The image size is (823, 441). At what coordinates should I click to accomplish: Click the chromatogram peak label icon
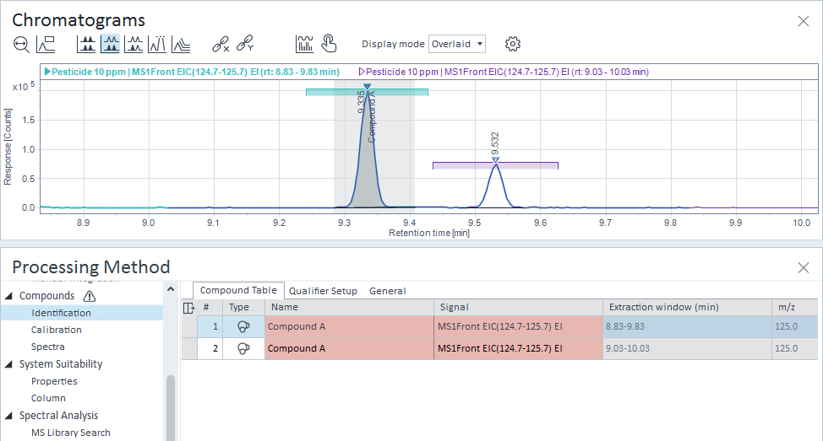point(46,45)
